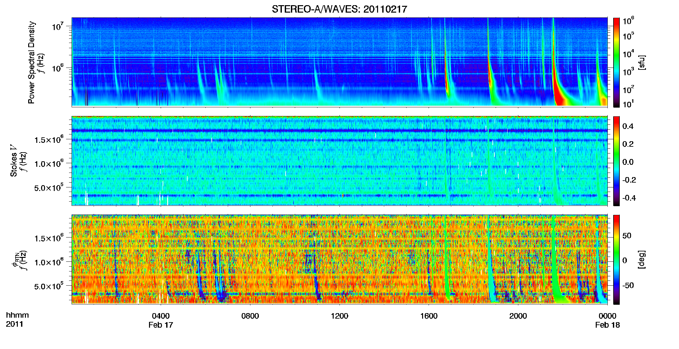Click the 10^1 label on sfu colorbar

(x=628, y=104)
